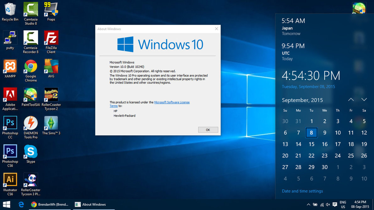Click September, 2015 calendar header
This screenshot has height=210, width=374.
302,100
